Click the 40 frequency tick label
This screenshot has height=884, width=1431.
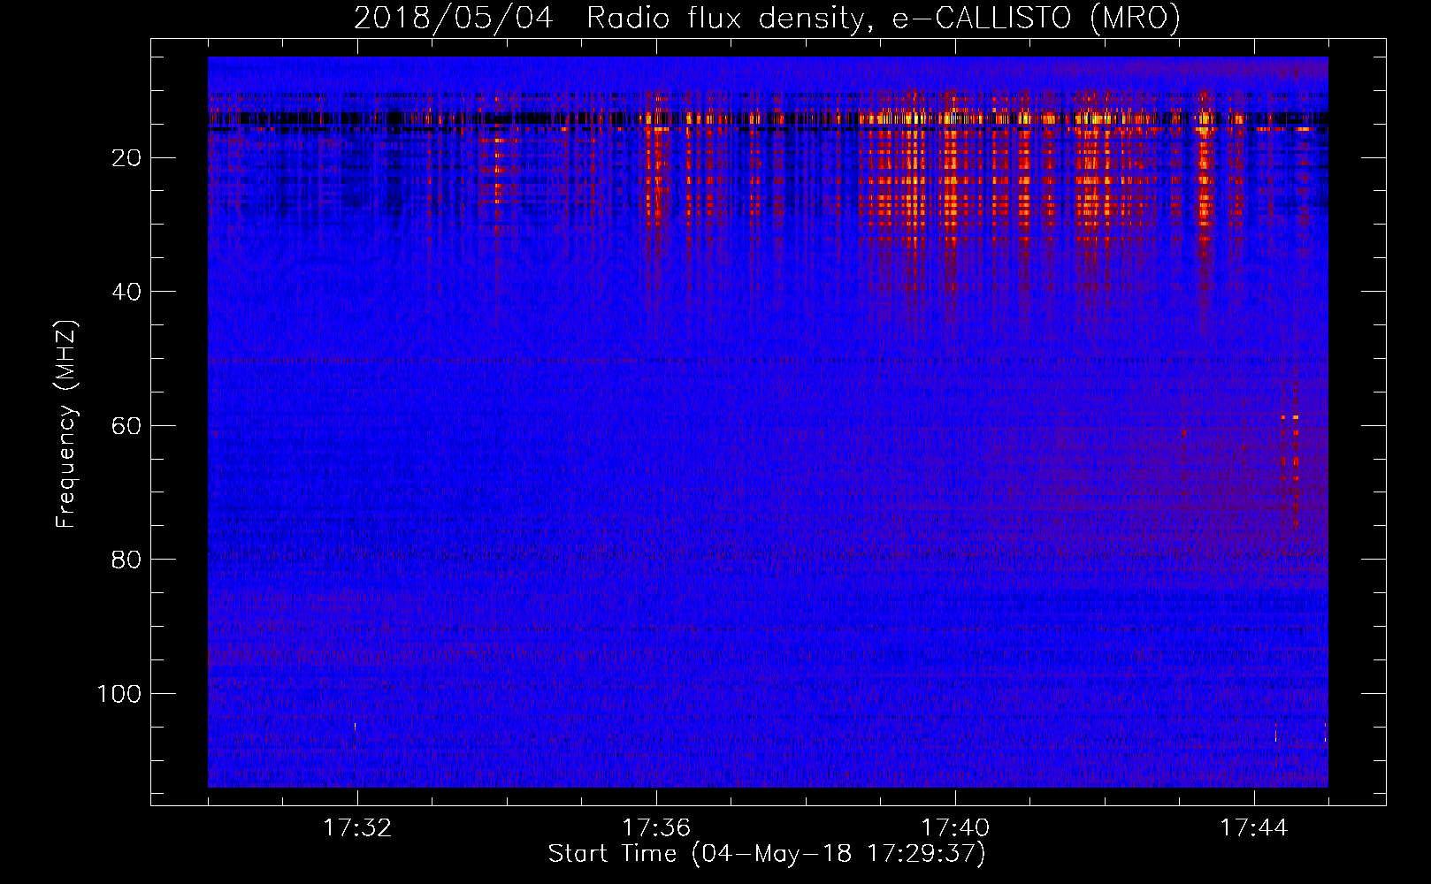point(127,292)
